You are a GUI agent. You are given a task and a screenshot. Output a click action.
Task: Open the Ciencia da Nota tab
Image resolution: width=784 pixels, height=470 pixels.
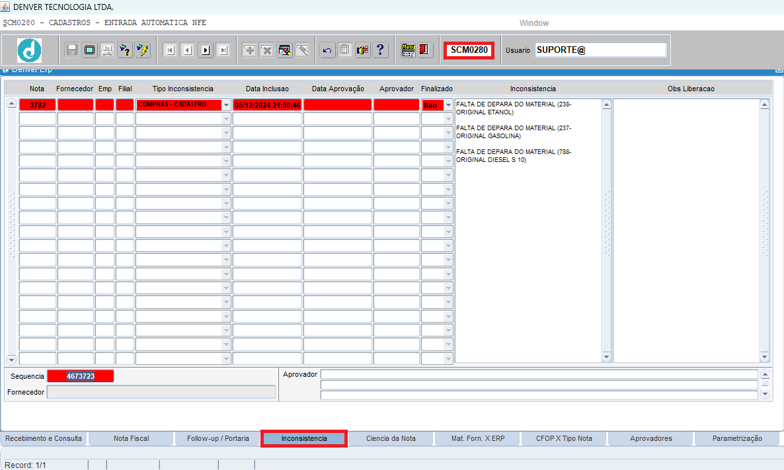pos(391,438)
